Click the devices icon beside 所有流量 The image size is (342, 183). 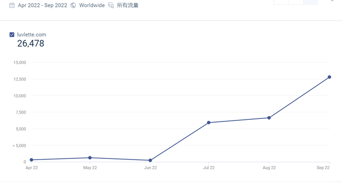pos(111,5)
